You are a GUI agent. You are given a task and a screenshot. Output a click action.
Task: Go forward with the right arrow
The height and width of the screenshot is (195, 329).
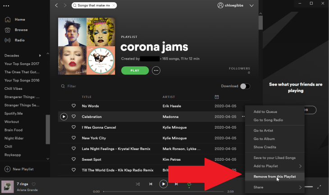[x=65, y=5]
